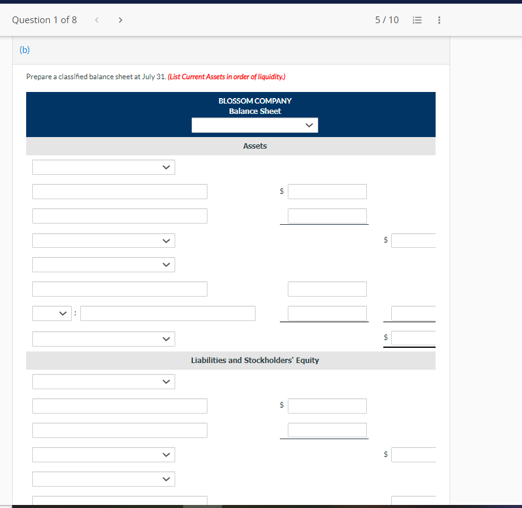522x508 pixels.
Task: Open the total assets dropdown above Liabilities heading
Action: (103, 339)
